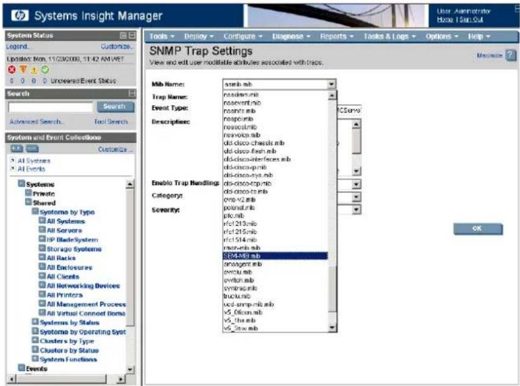Screen dimensions: 520x386
Task: Open the Legend link
Action: click(17, 46)
